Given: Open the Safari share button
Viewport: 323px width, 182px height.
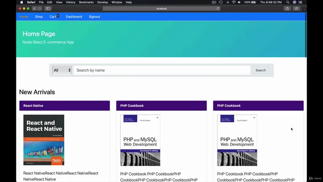Looking at the screenshot, I should [x=287, y=8].
